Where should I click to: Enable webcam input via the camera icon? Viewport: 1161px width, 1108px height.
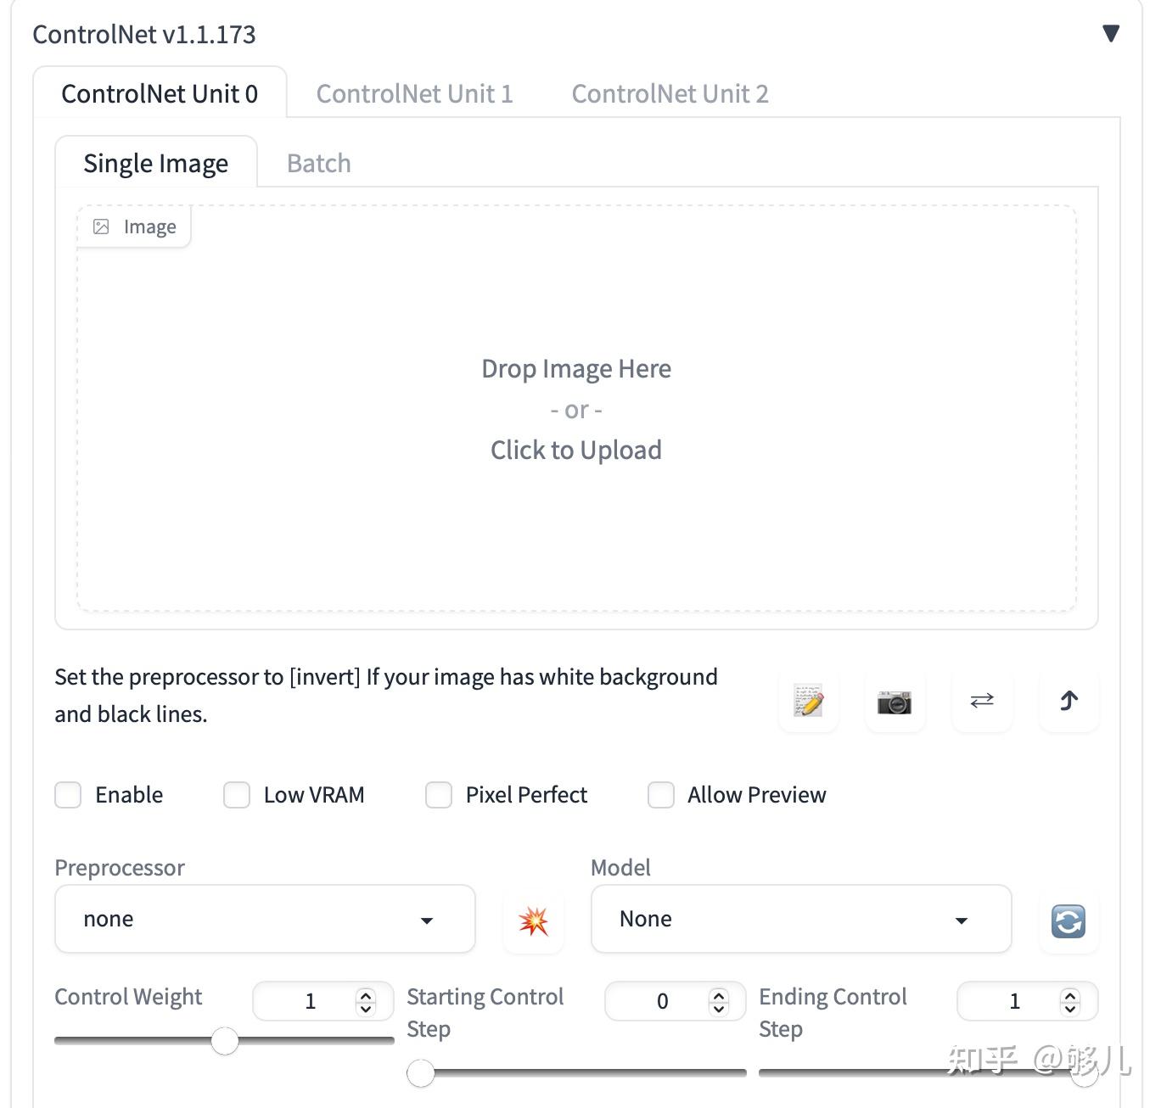tap(895, 701)
